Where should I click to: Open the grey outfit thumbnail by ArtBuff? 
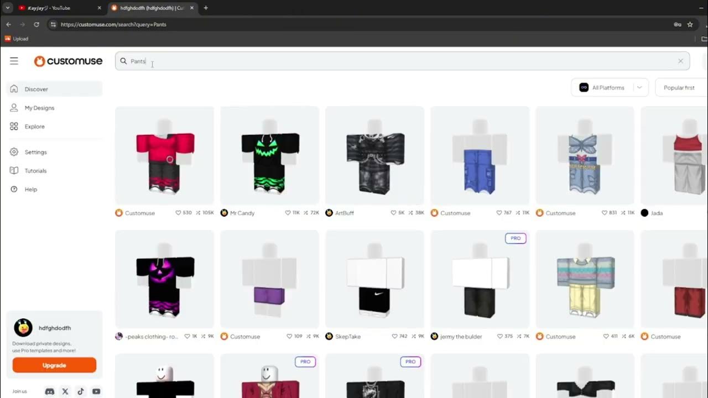[374, 156]
